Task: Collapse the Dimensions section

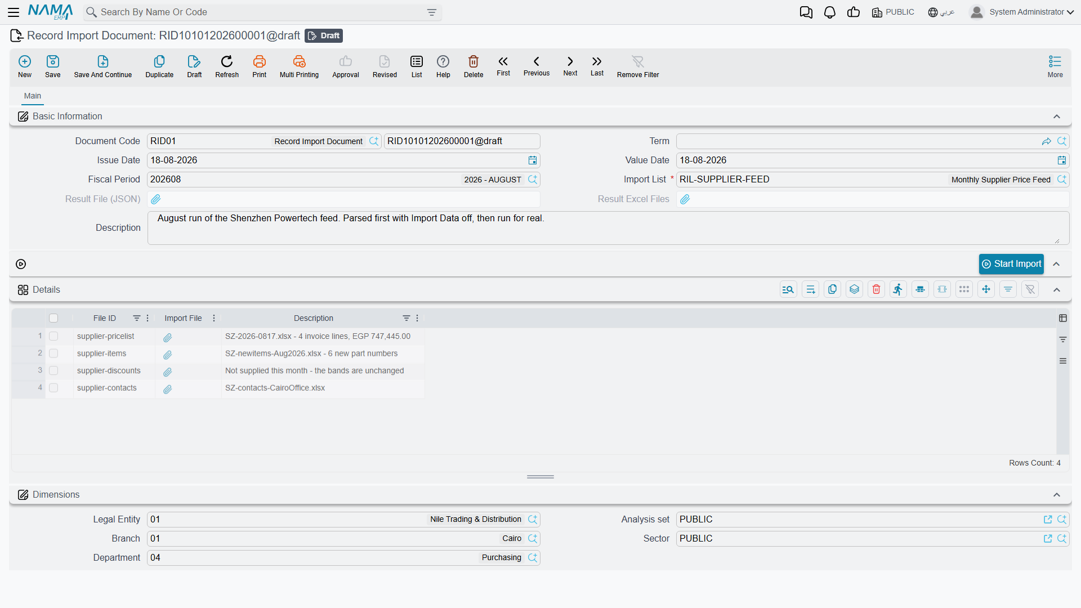Action: (1057, 495)
